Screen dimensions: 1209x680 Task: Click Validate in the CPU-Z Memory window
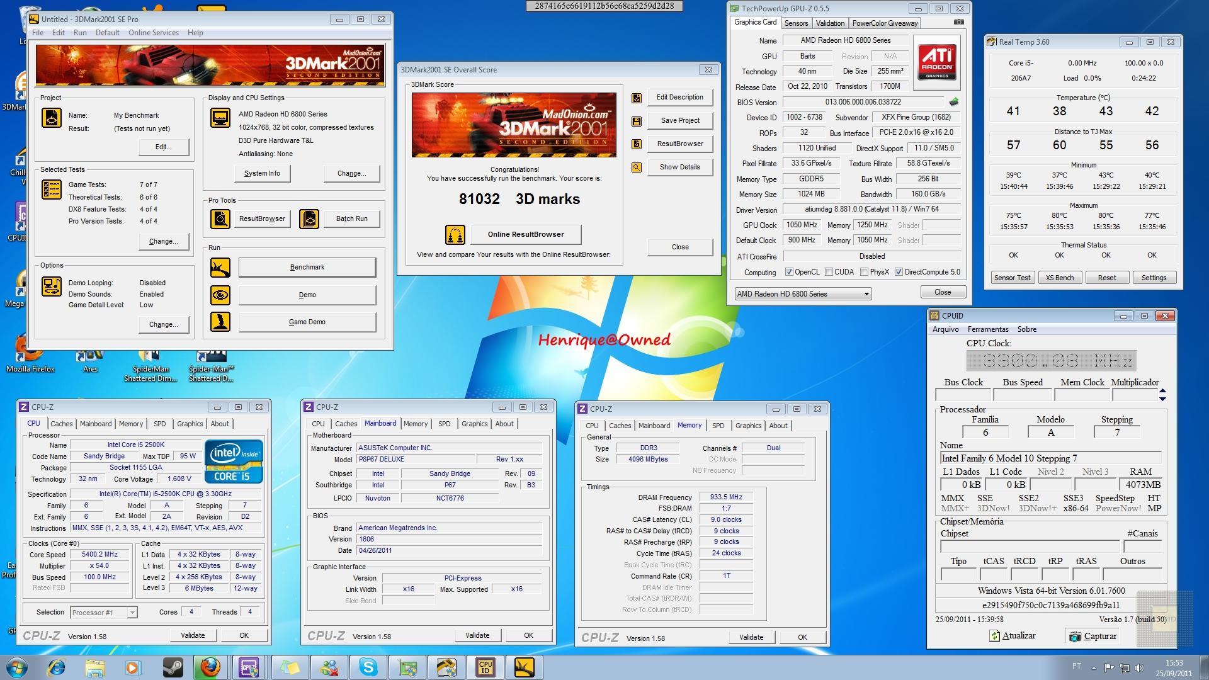(751, 637)
